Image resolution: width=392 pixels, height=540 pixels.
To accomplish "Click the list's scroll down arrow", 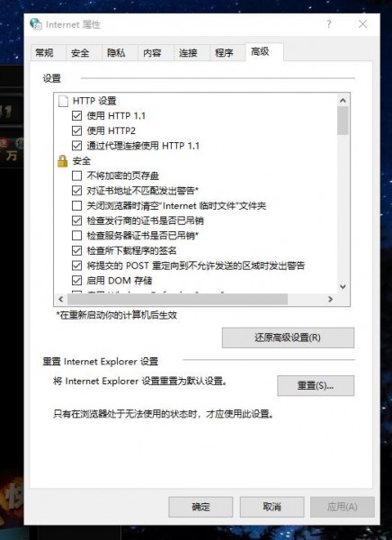I will (343, 286).
